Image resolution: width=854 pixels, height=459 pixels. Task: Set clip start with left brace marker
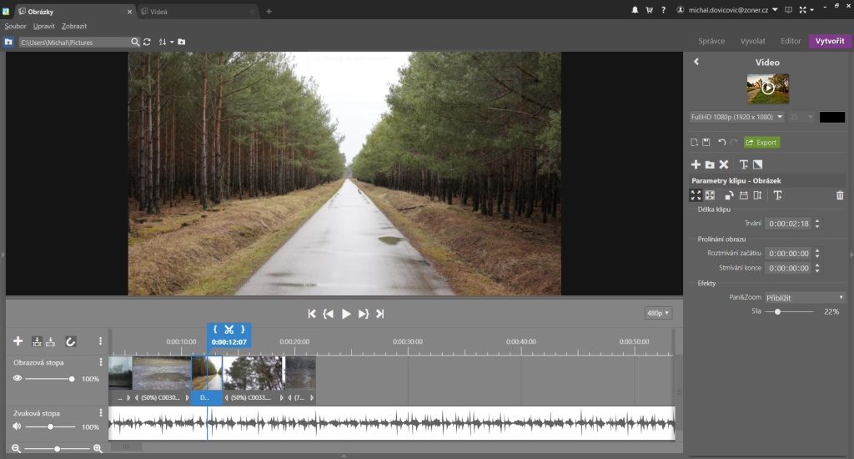point(215,330)
